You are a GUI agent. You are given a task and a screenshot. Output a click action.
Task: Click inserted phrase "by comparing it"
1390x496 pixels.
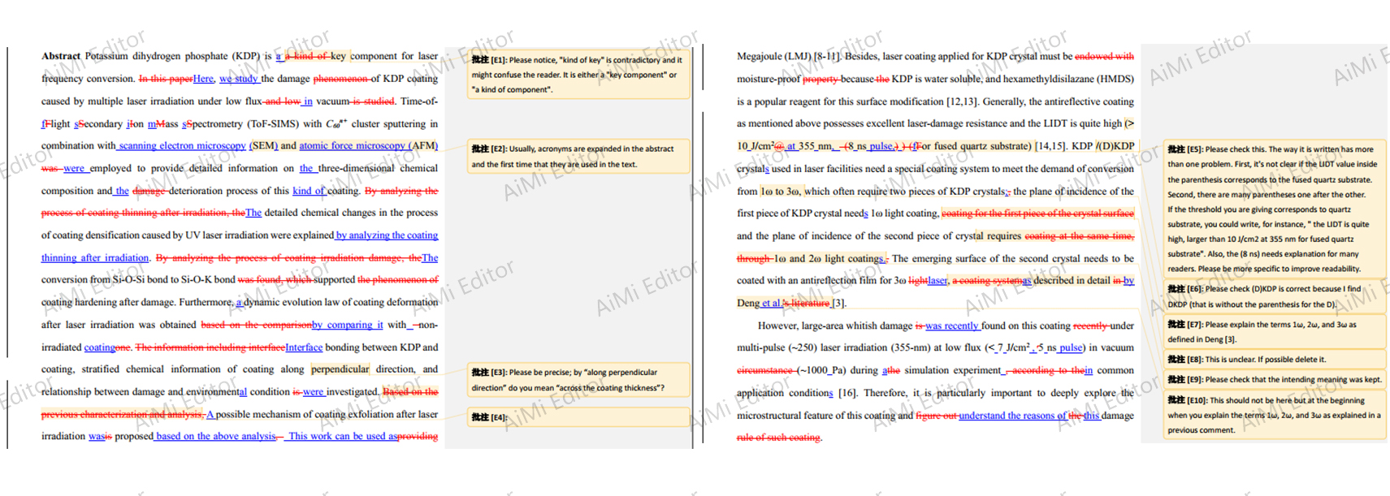(x=347, y=325)
